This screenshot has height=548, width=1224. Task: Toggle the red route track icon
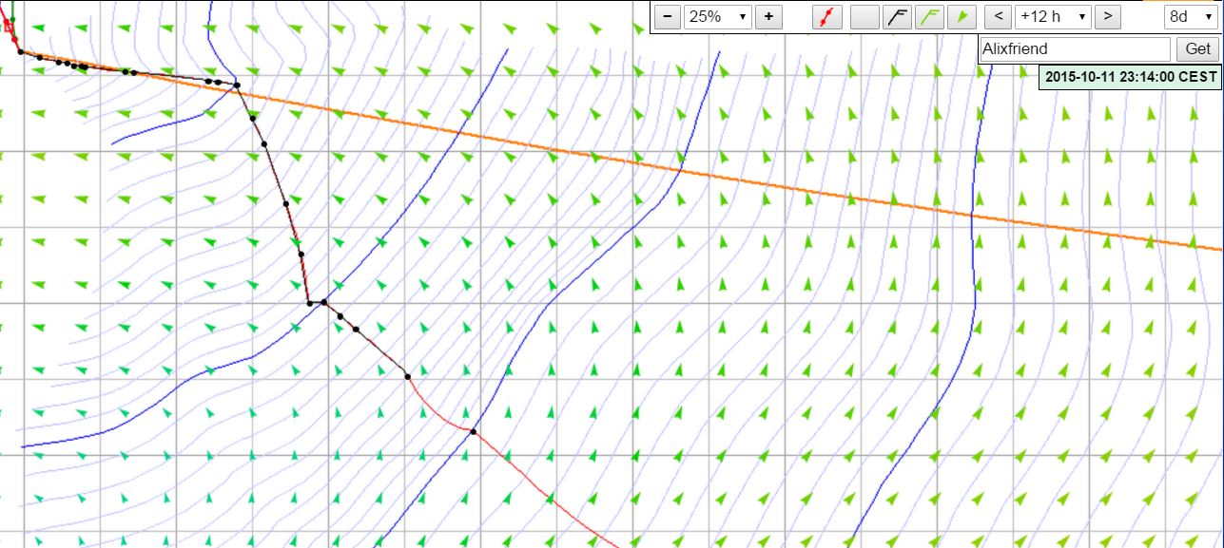(827, 16)
